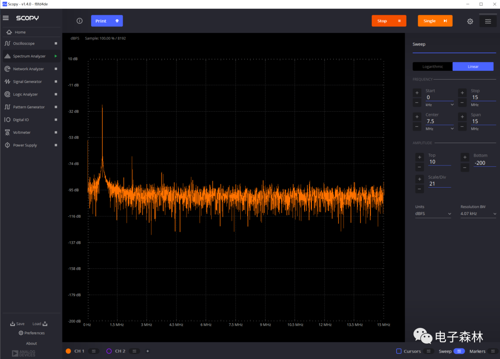Toggle run button beside Network Analyzer
Screen dimensions: 500x359
(56, 69)
